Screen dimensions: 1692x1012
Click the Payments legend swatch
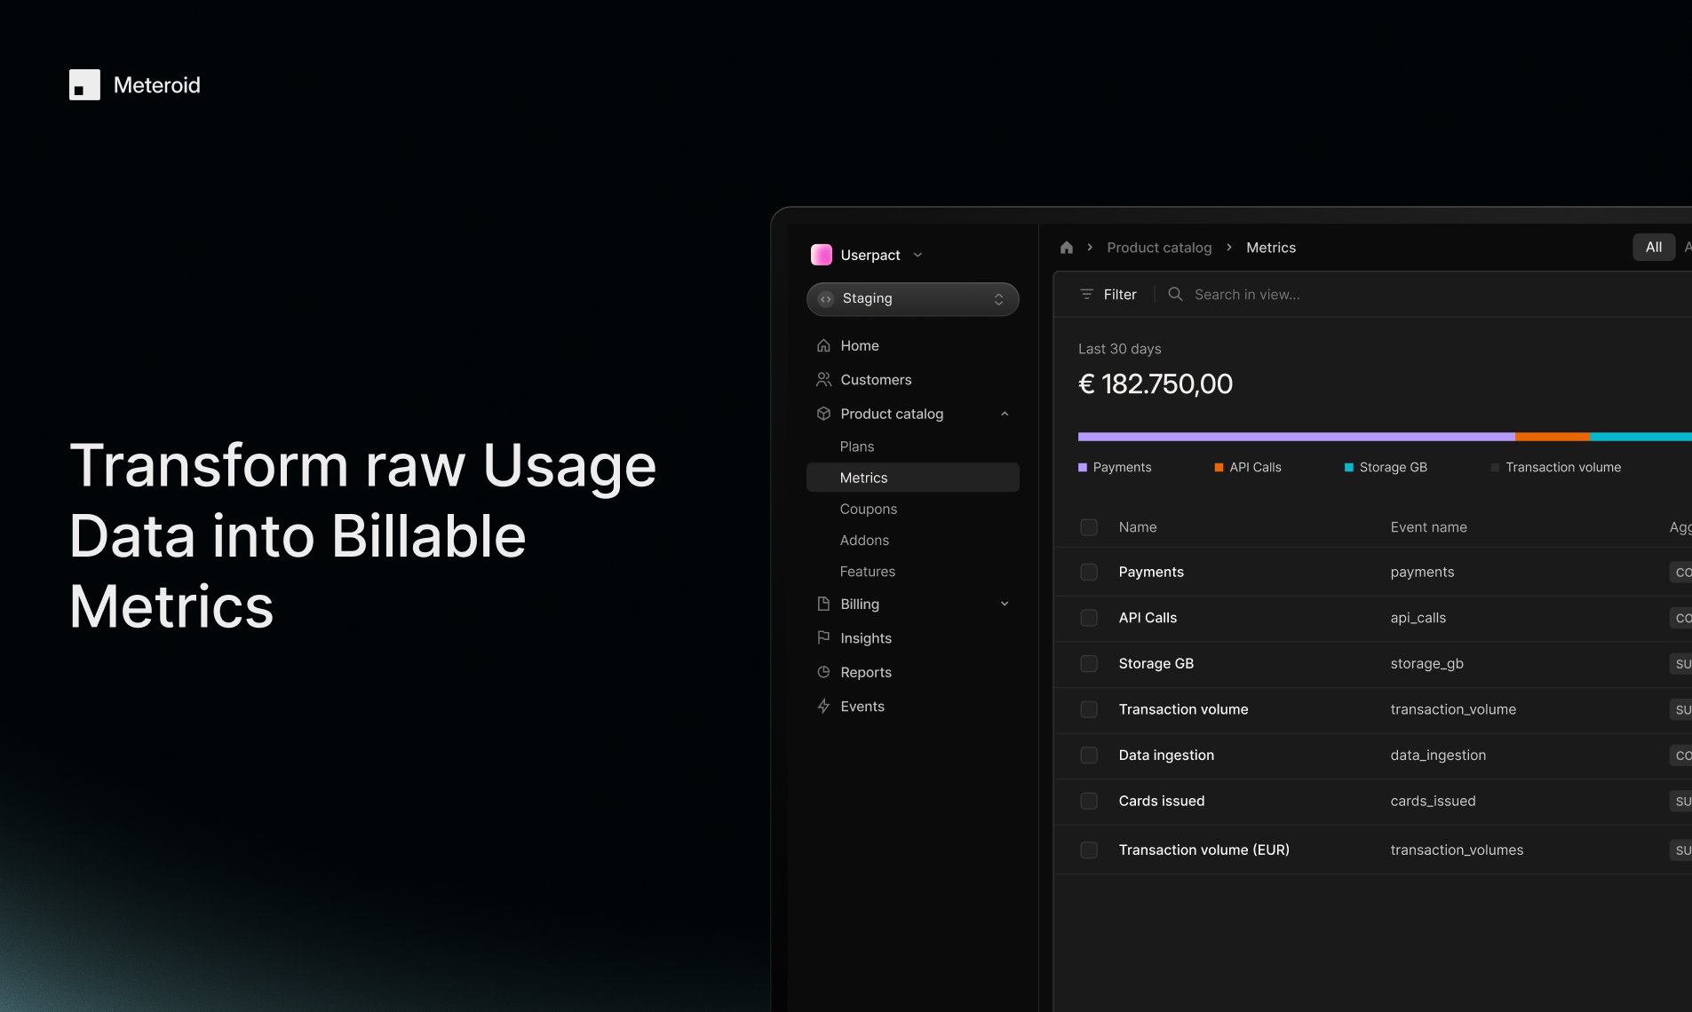click(x=1083, y=468)
